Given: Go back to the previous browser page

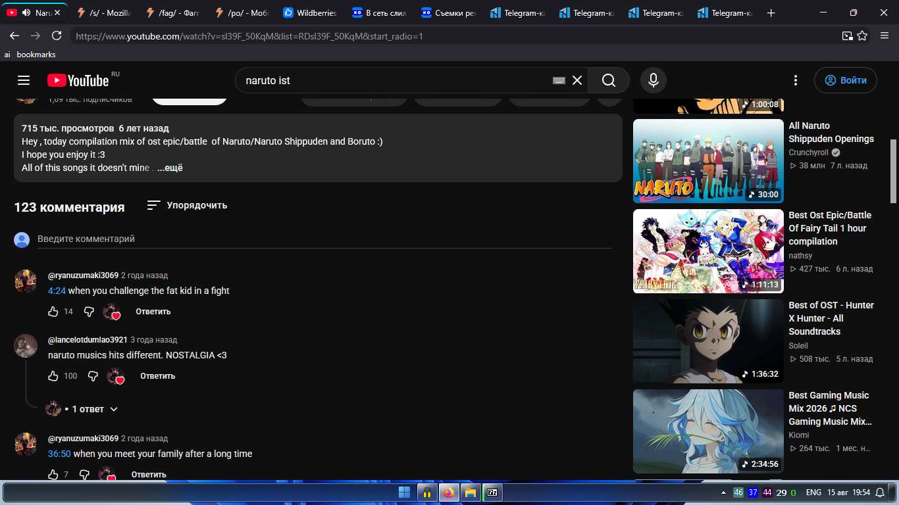Looking at the screenshot, I should point(14,36).
